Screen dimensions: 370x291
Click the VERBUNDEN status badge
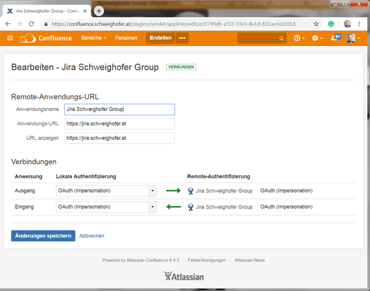coord(181,67)
